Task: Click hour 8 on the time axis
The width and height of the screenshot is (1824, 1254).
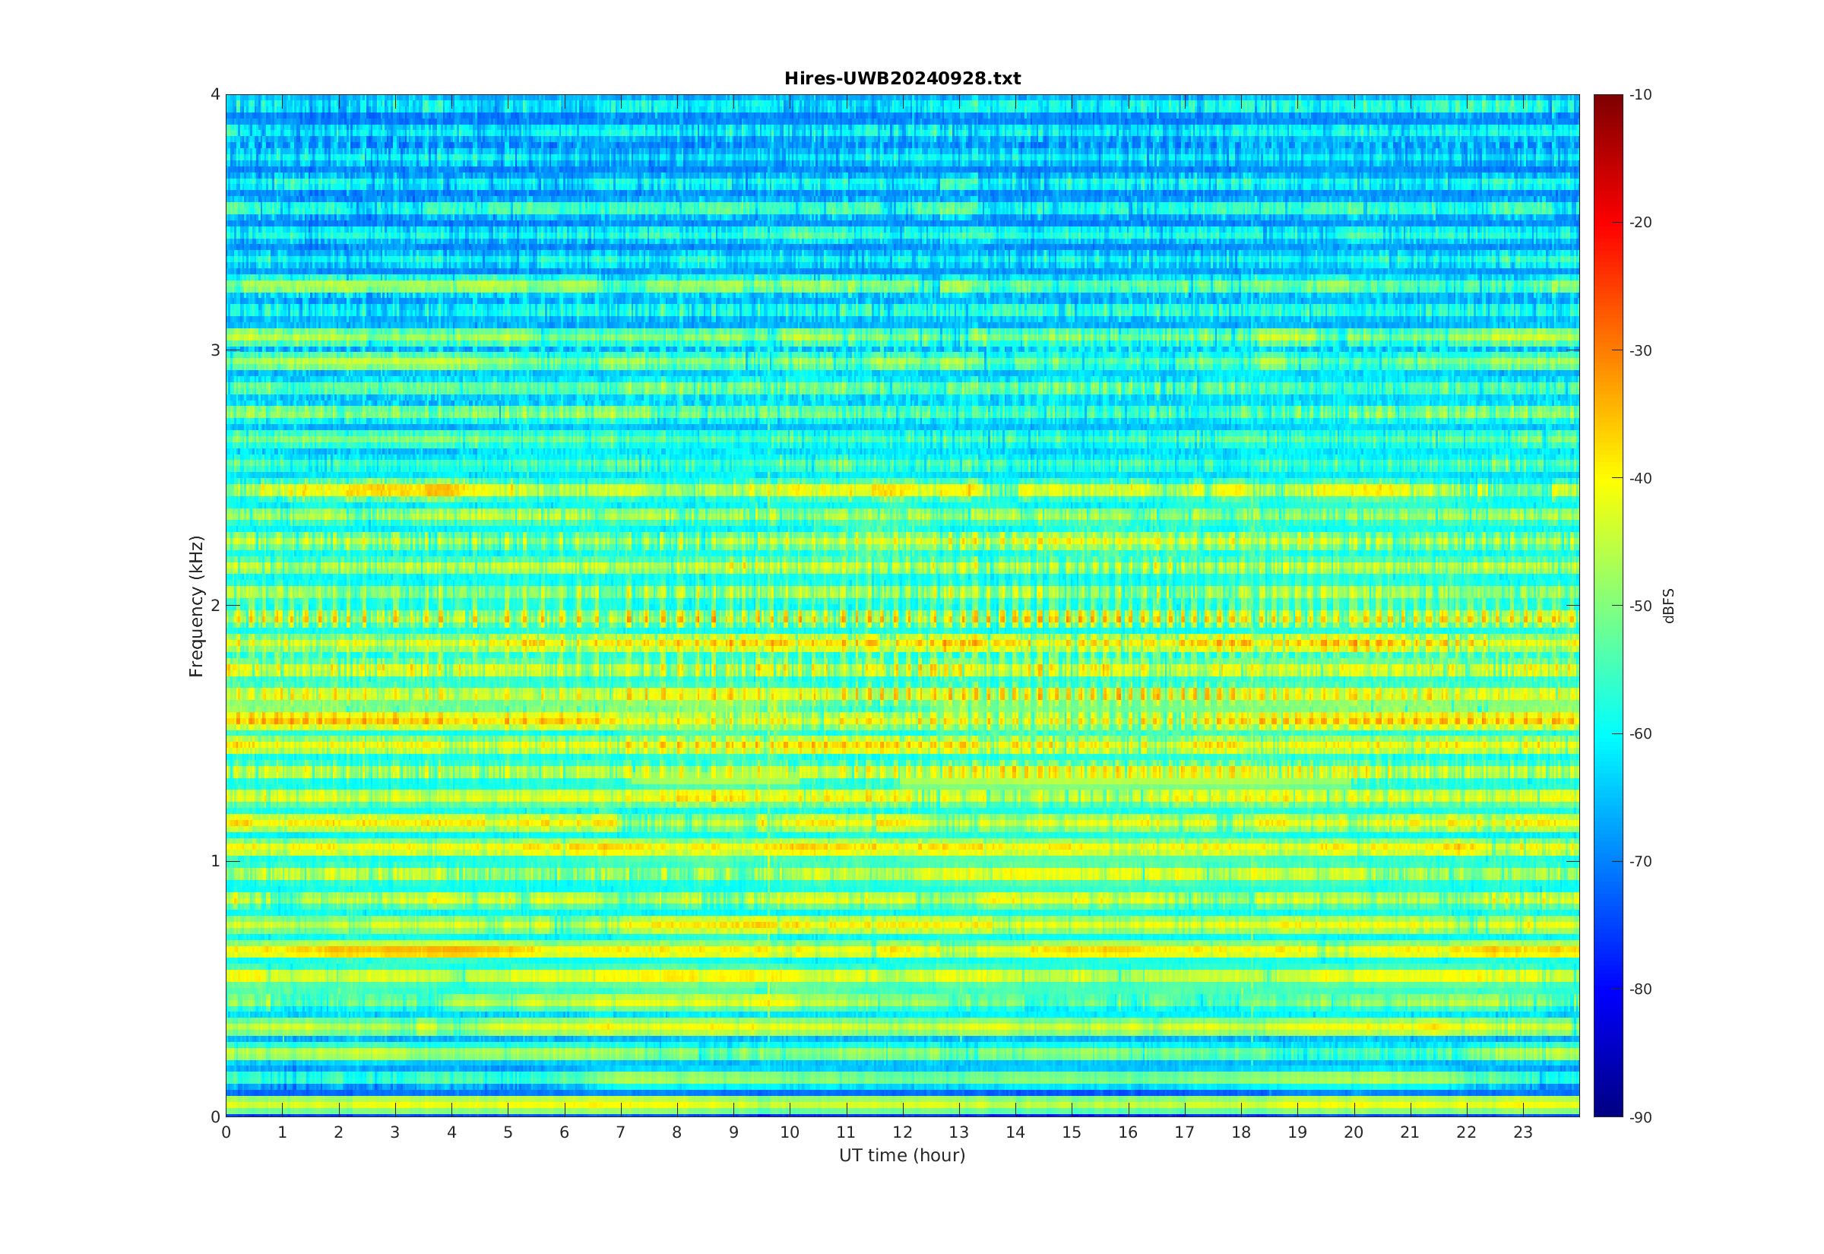Action: 677,1132
